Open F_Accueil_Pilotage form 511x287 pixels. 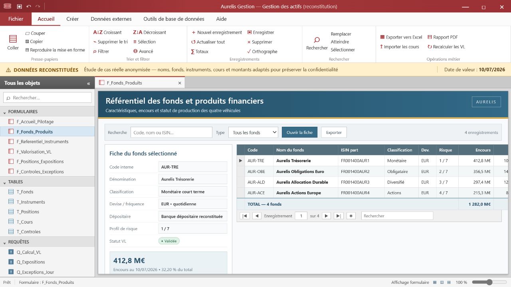pos(47,122)
